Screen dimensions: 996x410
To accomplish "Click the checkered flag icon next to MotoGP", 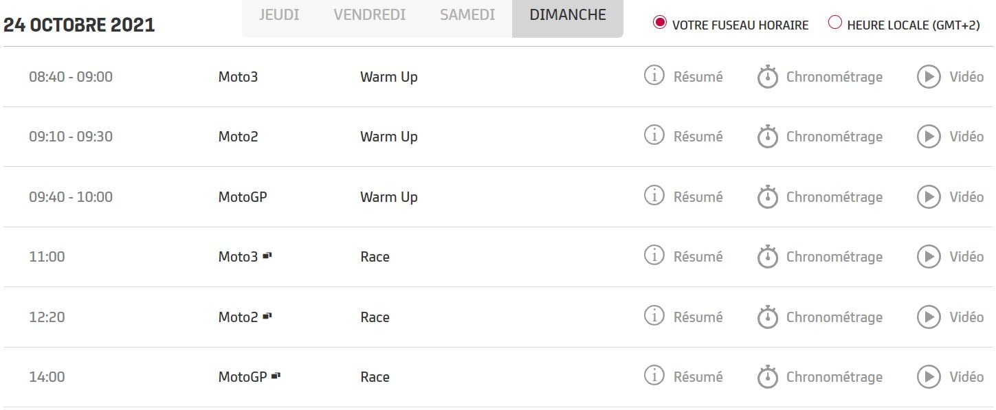I will (276, 376).
